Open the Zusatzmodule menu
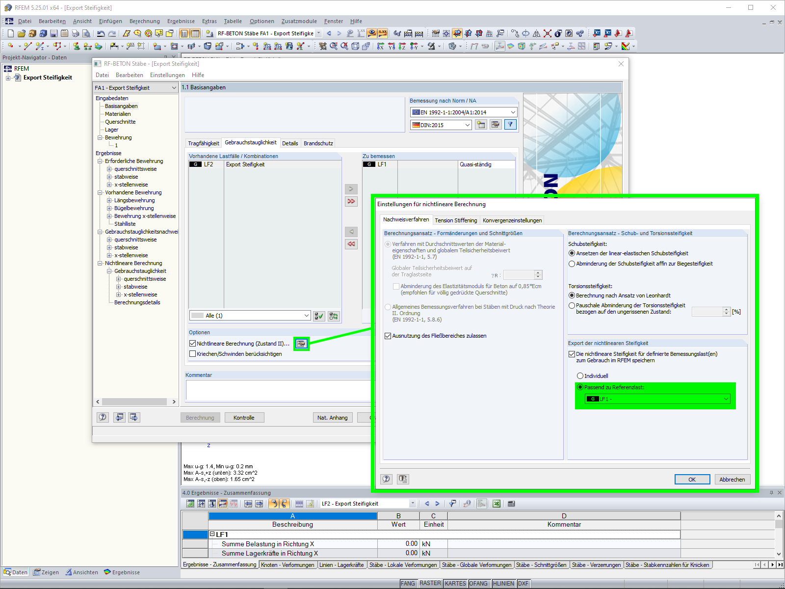 pos(299,21)
